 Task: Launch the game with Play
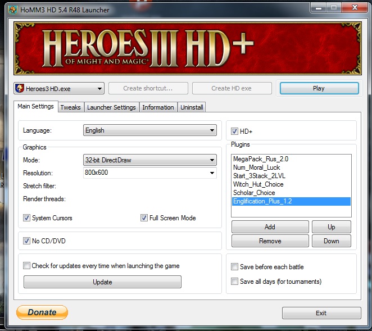tap(319, 88)
